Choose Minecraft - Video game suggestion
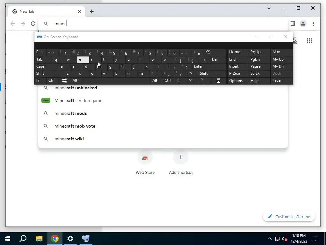Image resolution: width=326 pixels, height=245 pixels. point(163,100)
